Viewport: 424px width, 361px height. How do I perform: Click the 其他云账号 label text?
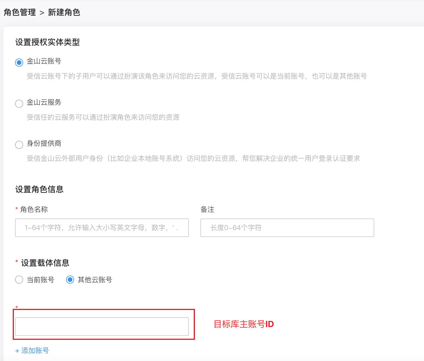point(95,280)
